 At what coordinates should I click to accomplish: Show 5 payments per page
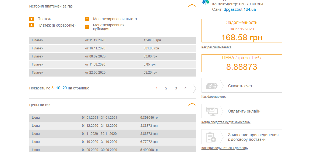pos(52,88)
